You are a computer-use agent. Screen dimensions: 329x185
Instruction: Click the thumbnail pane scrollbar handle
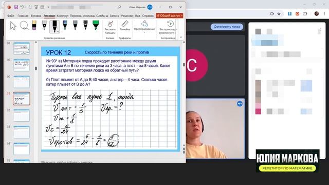(36, 68)
